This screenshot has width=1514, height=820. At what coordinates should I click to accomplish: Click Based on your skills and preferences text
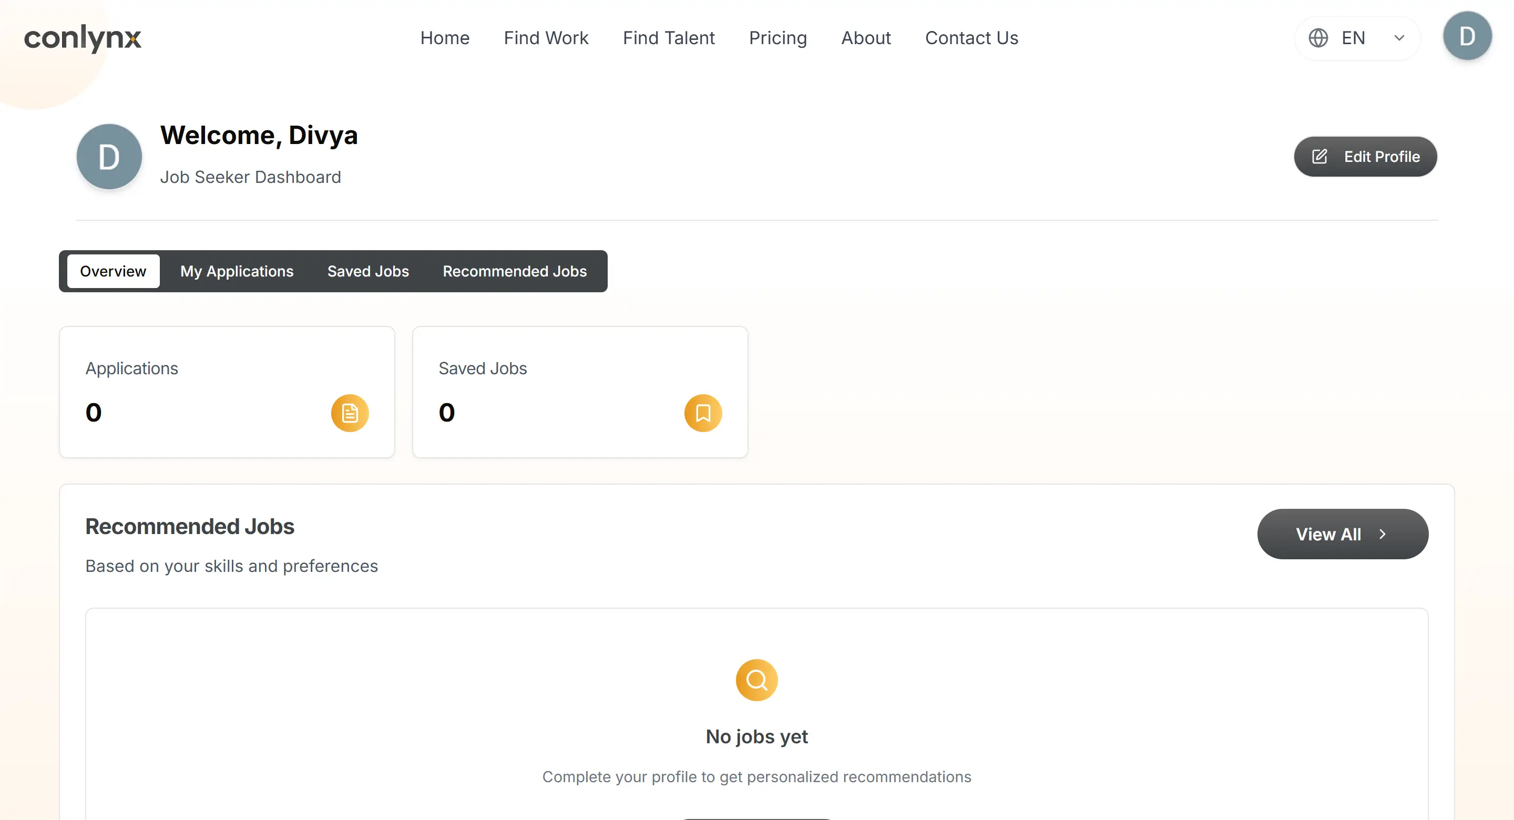pyautogui.click(x=231, y=566)
